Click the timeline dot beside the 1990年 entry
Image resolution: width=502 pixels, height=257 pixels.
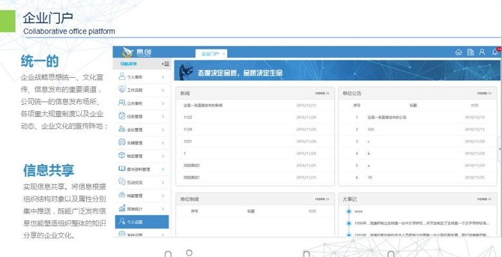[x=349, y=223]
